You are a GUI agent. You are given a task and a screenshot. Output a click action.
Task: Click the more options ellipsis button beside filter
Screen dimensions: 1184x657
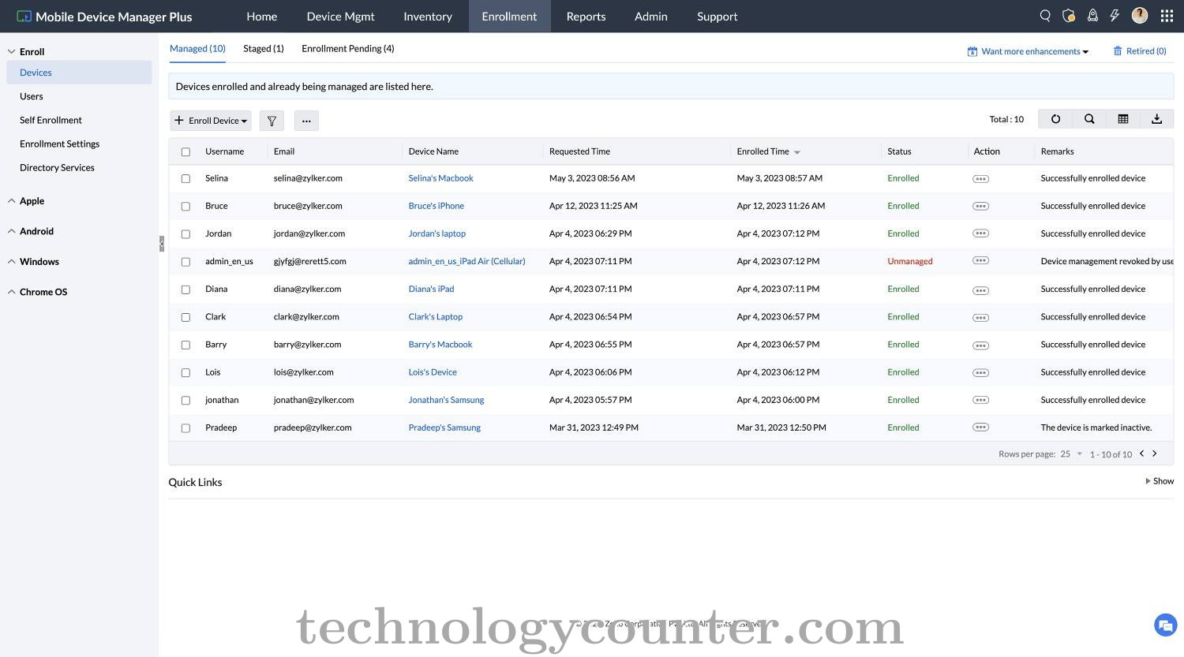point(306,121)
